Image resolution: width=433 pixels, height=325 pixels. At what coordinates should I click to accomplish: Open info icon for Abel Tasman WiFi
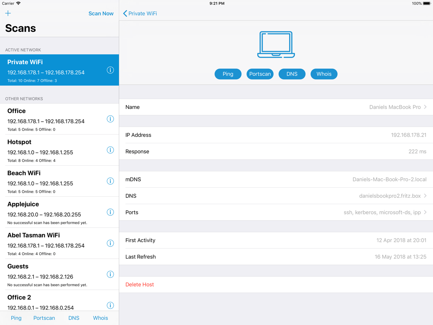pyautogui.click(x=110, y=243)
